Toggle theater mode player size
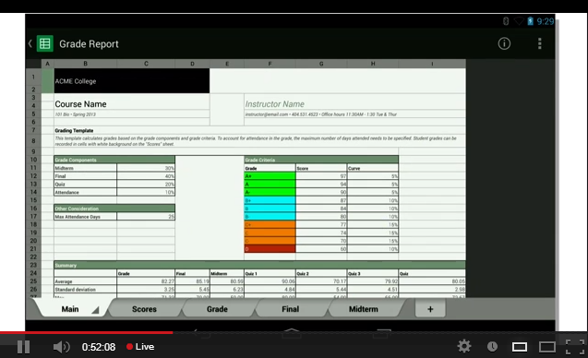588x358 pixels. (x=547, y=347)
